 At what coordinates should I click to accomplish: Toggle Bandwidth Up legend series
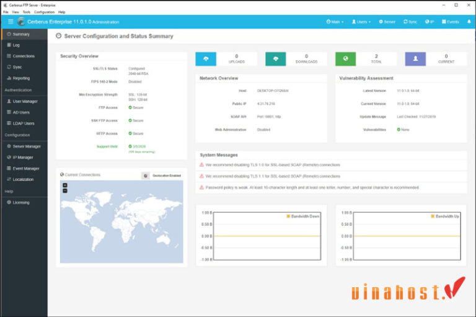[444, 217]
